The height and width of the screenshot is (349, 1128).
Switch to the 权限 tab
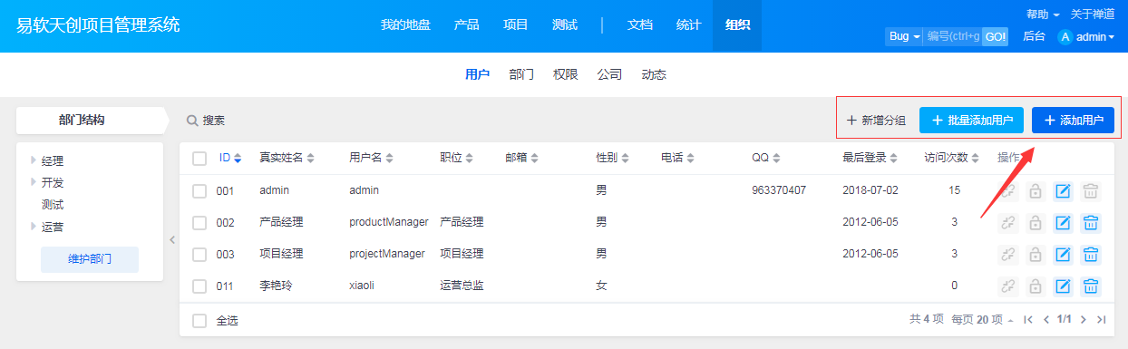point(566,74)
